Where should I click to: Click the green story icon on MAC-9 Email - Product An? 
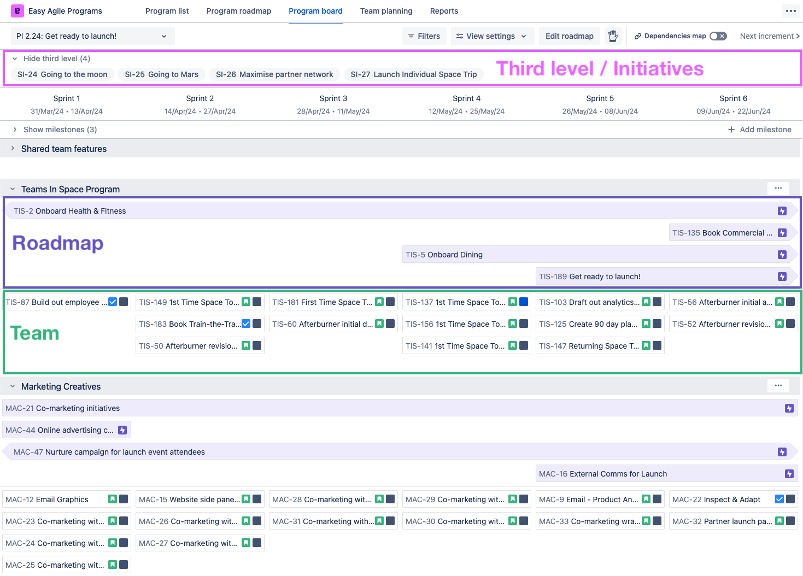(x=646, y=499)
